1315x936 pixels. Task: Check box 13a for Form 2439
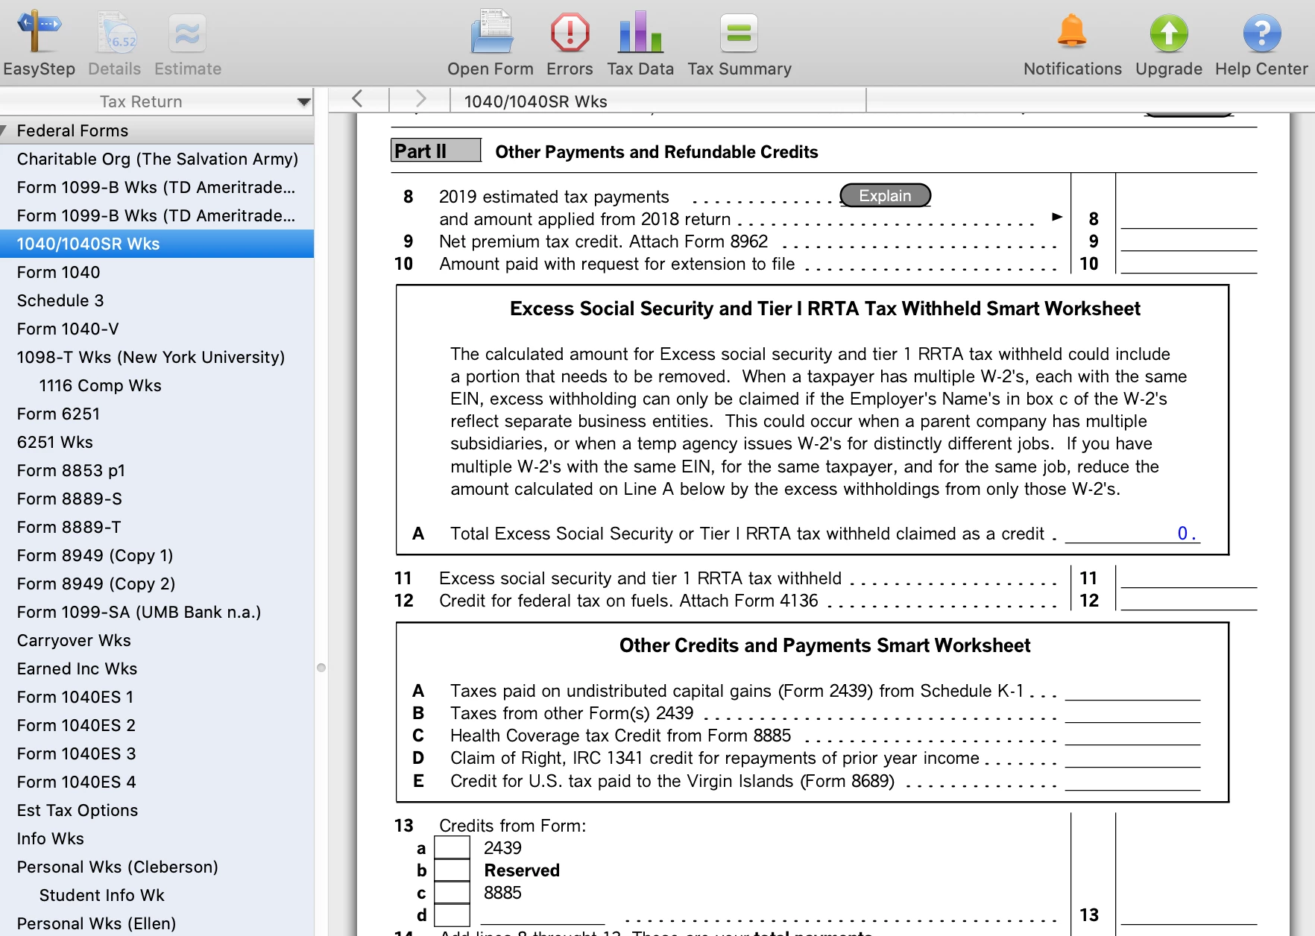click(452, 847)
